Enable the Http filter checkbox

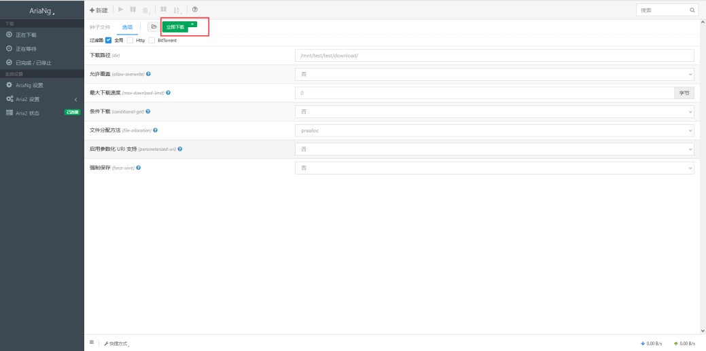130,40
